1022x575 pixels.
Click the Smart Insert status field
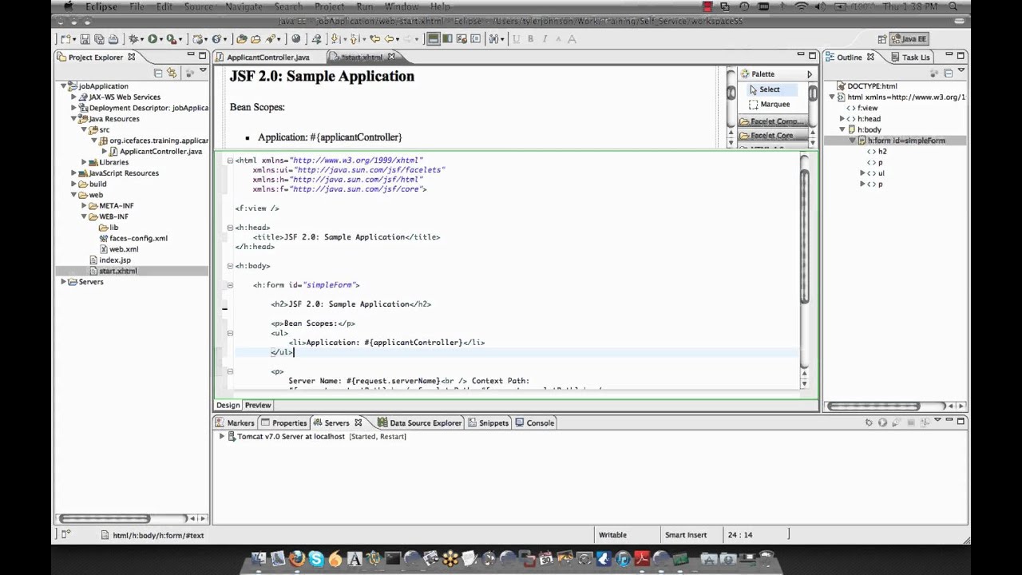(x=687, y=535)
